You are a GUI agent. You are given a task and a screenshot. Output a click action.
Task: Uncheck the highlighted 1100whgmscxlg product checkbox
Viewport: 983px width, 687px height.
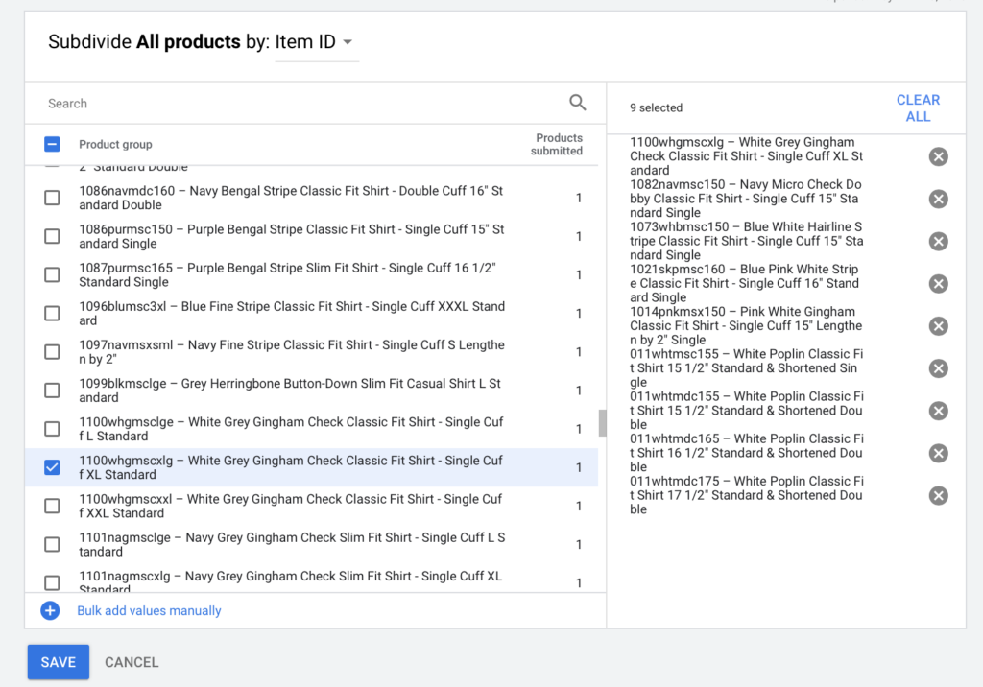(x=52, y=467)
